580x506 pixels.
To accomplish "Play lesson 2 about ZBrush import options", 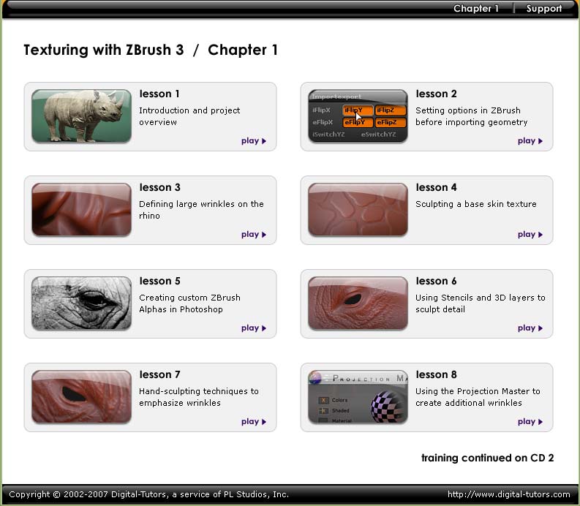I will click(530, 141).
